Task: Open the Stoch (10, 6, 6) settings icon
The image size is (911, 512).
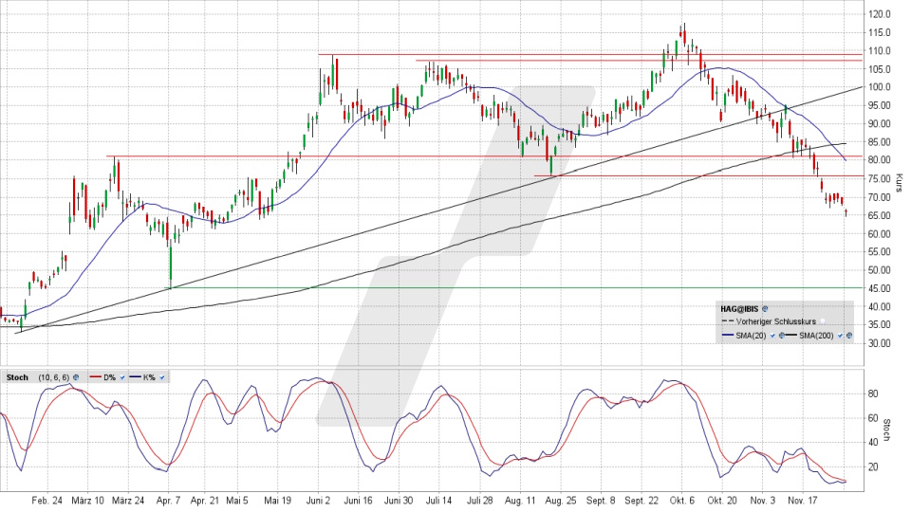Action: (x=75, y=377)
